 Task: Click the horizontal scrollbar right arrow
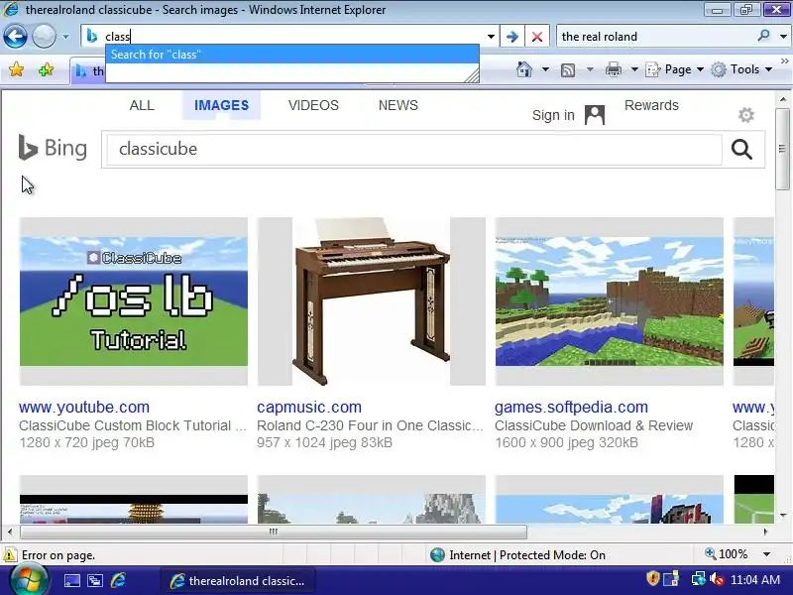click(x=765, y=532)
